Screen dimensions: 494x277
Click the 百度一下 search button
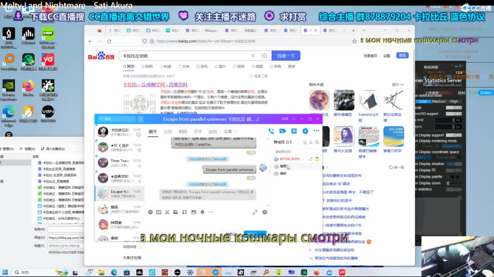point(286,56)
